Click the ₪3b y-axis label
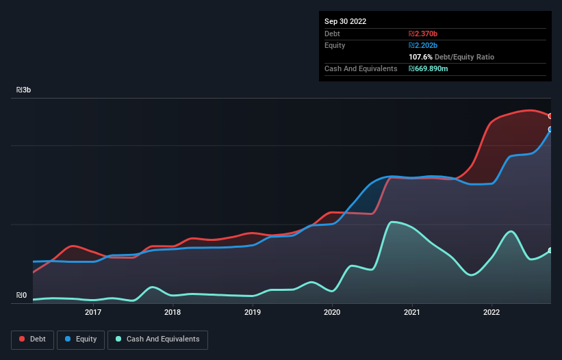The width and height of the screenshot is (562, 360). click(24, 90)
